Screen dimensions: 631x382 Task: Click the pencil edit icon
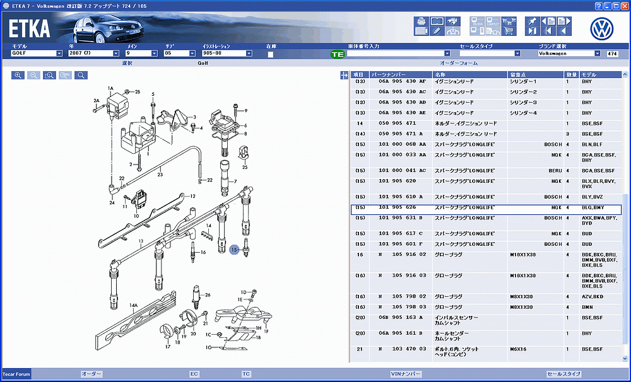tap(437, 31)
